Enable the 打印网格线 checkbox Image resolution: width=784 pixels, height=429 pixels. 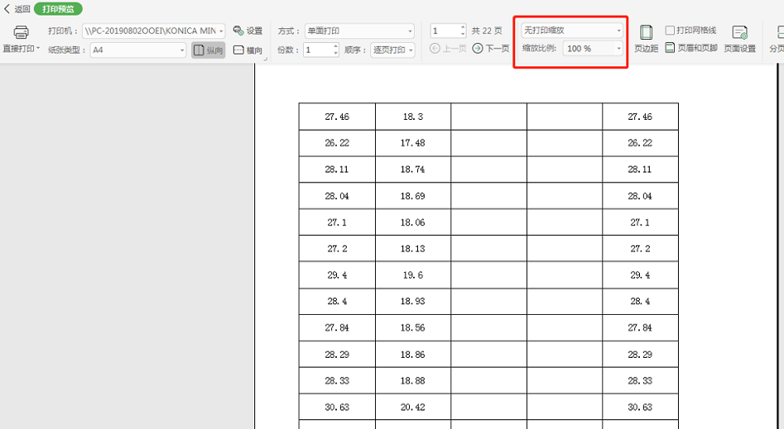click(x=670, y=31)
